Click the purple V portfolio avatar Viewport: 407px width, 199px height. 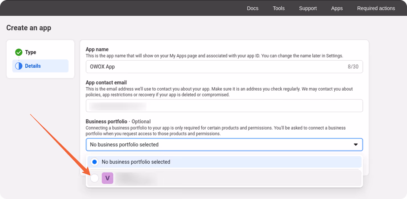[107, 178]
